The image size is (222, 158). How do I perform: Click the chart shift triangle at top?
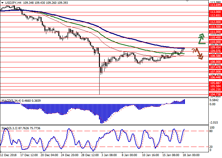[x=188, y=1]
